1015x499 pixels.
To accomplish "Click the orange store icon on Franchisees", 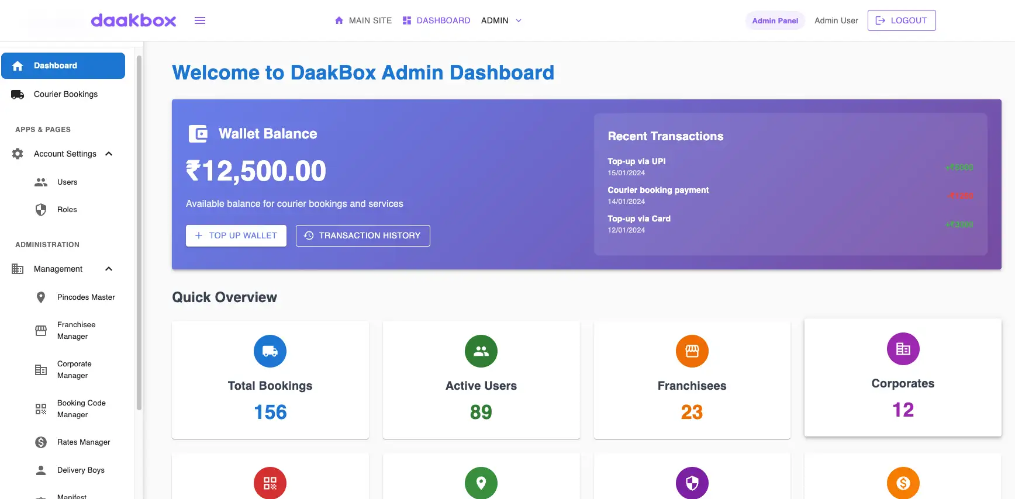I will 692,351.
